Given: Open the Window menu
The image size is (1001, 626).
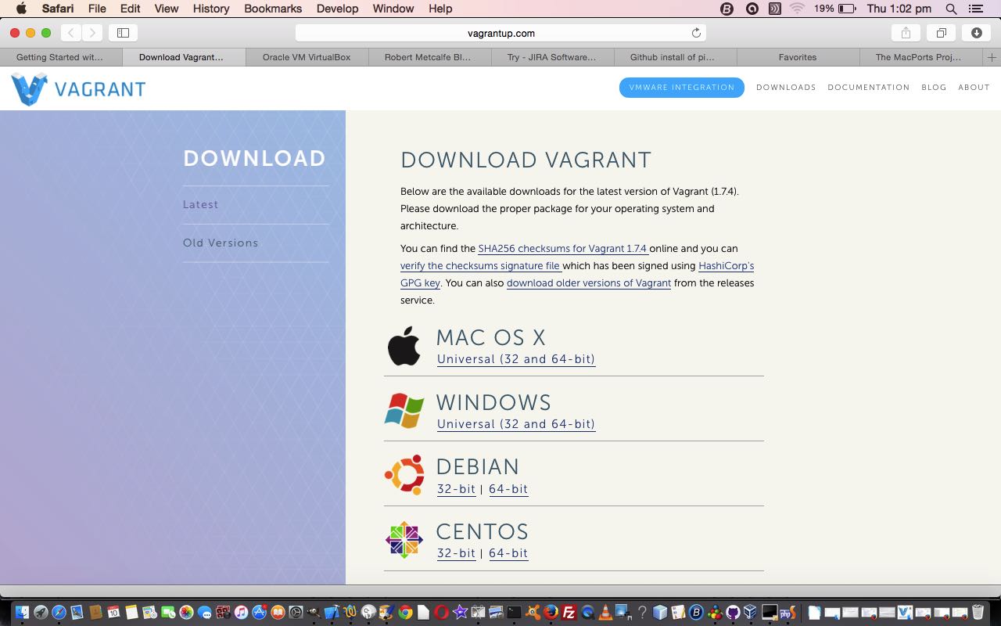Looking at the screenshot, I should (393, 9).
